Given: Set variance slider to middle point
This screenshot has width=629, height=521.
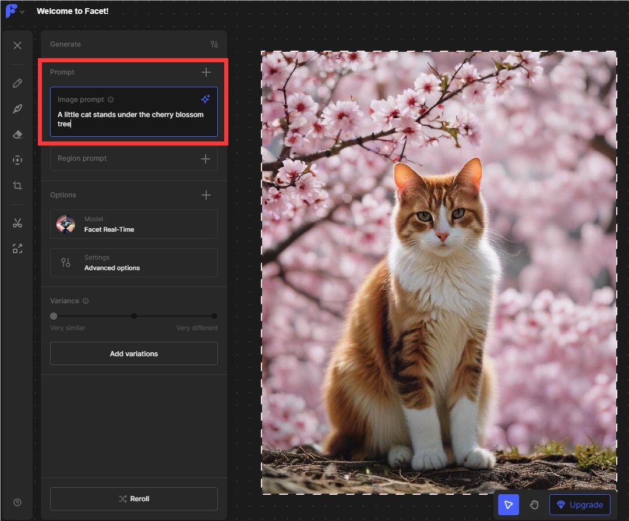Looking at the screenshot, I should 134,316.
